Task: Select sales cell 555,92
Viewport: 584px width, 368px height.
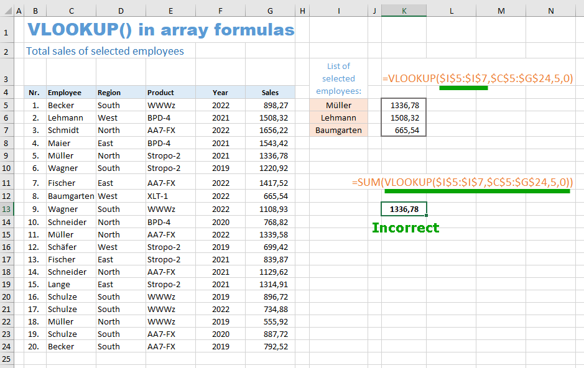Action: 270,321
